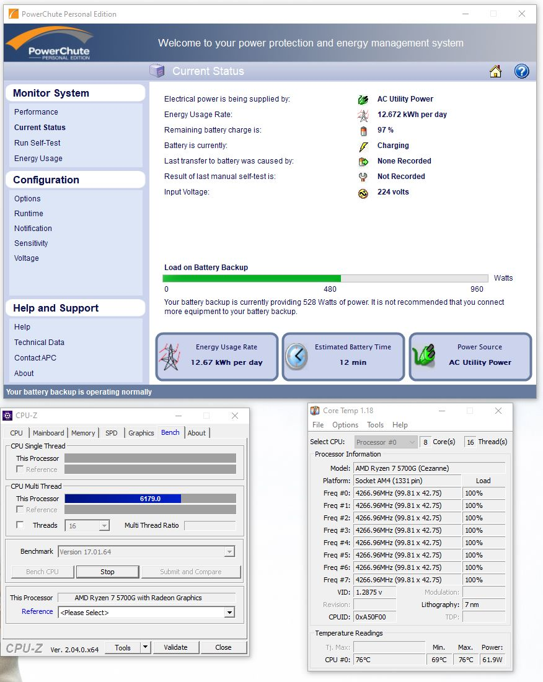Click the Home icon in PowerChute header
The image size is (543, 682).
coord(495,71)
